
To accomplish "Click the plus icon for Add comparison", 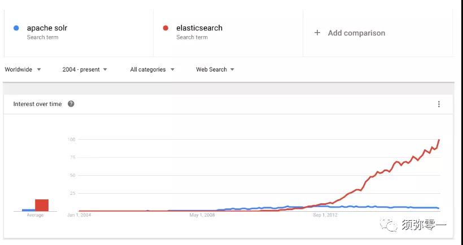I will [317, 33].
